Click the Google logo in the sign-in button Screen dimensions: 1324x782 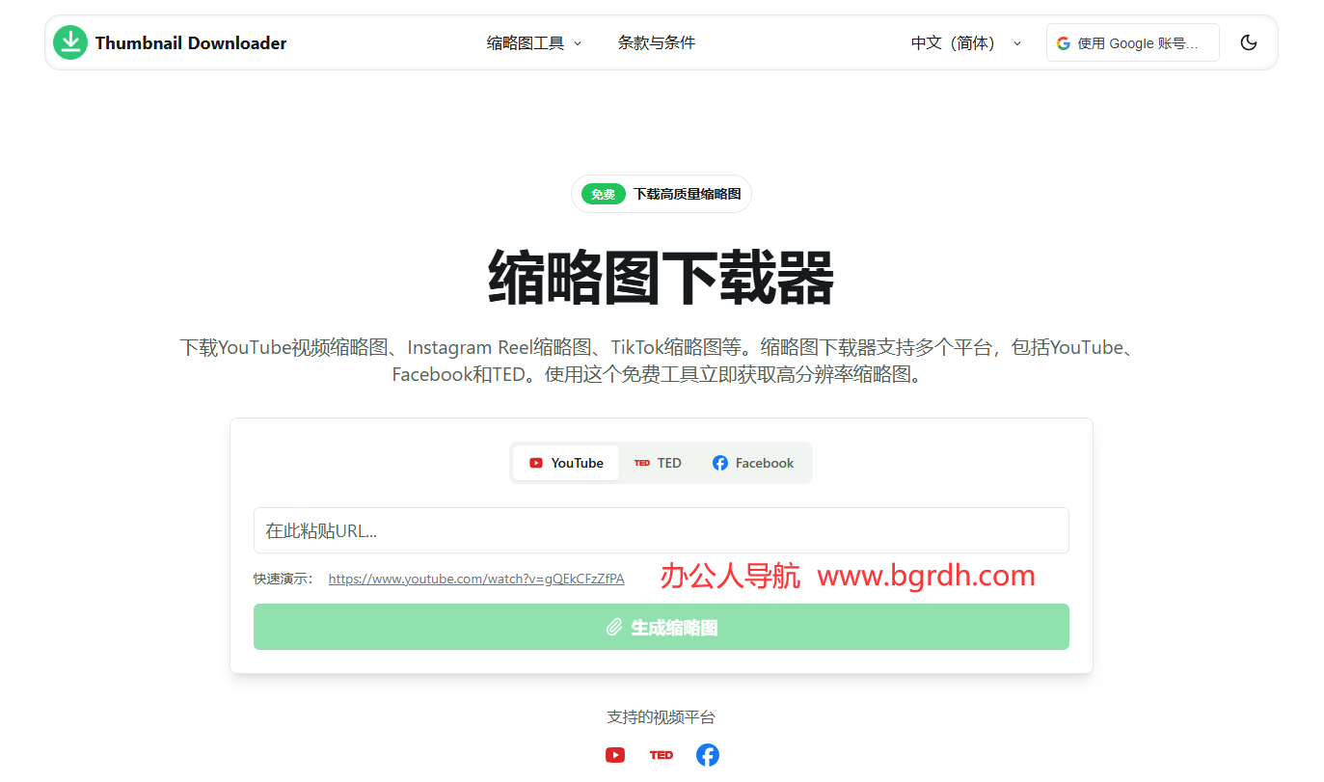pos(1063,42)
